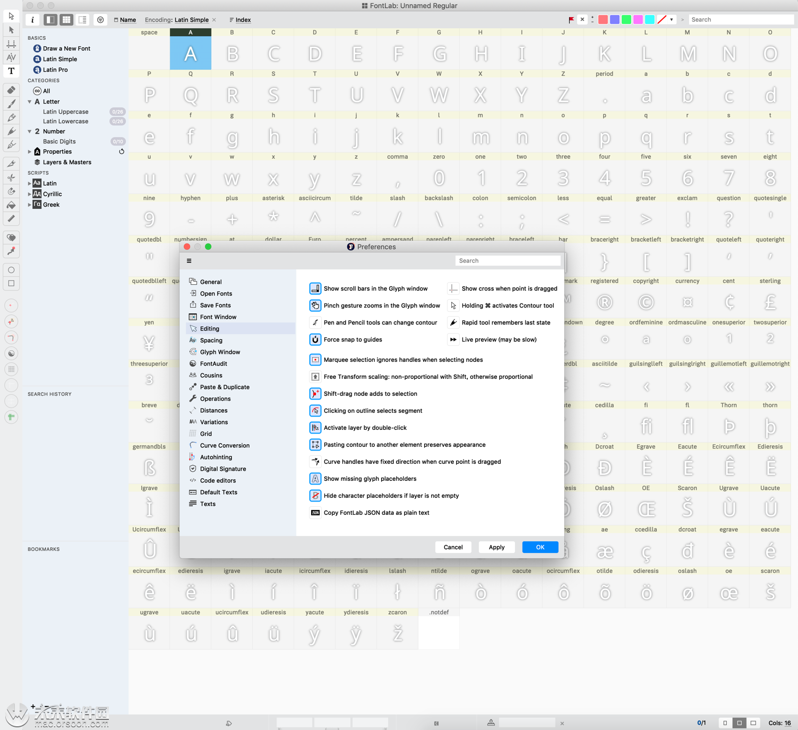Select Latin Uppercase category in sidebar
Screen dimensions: 798x730
[x=66, y=112]
